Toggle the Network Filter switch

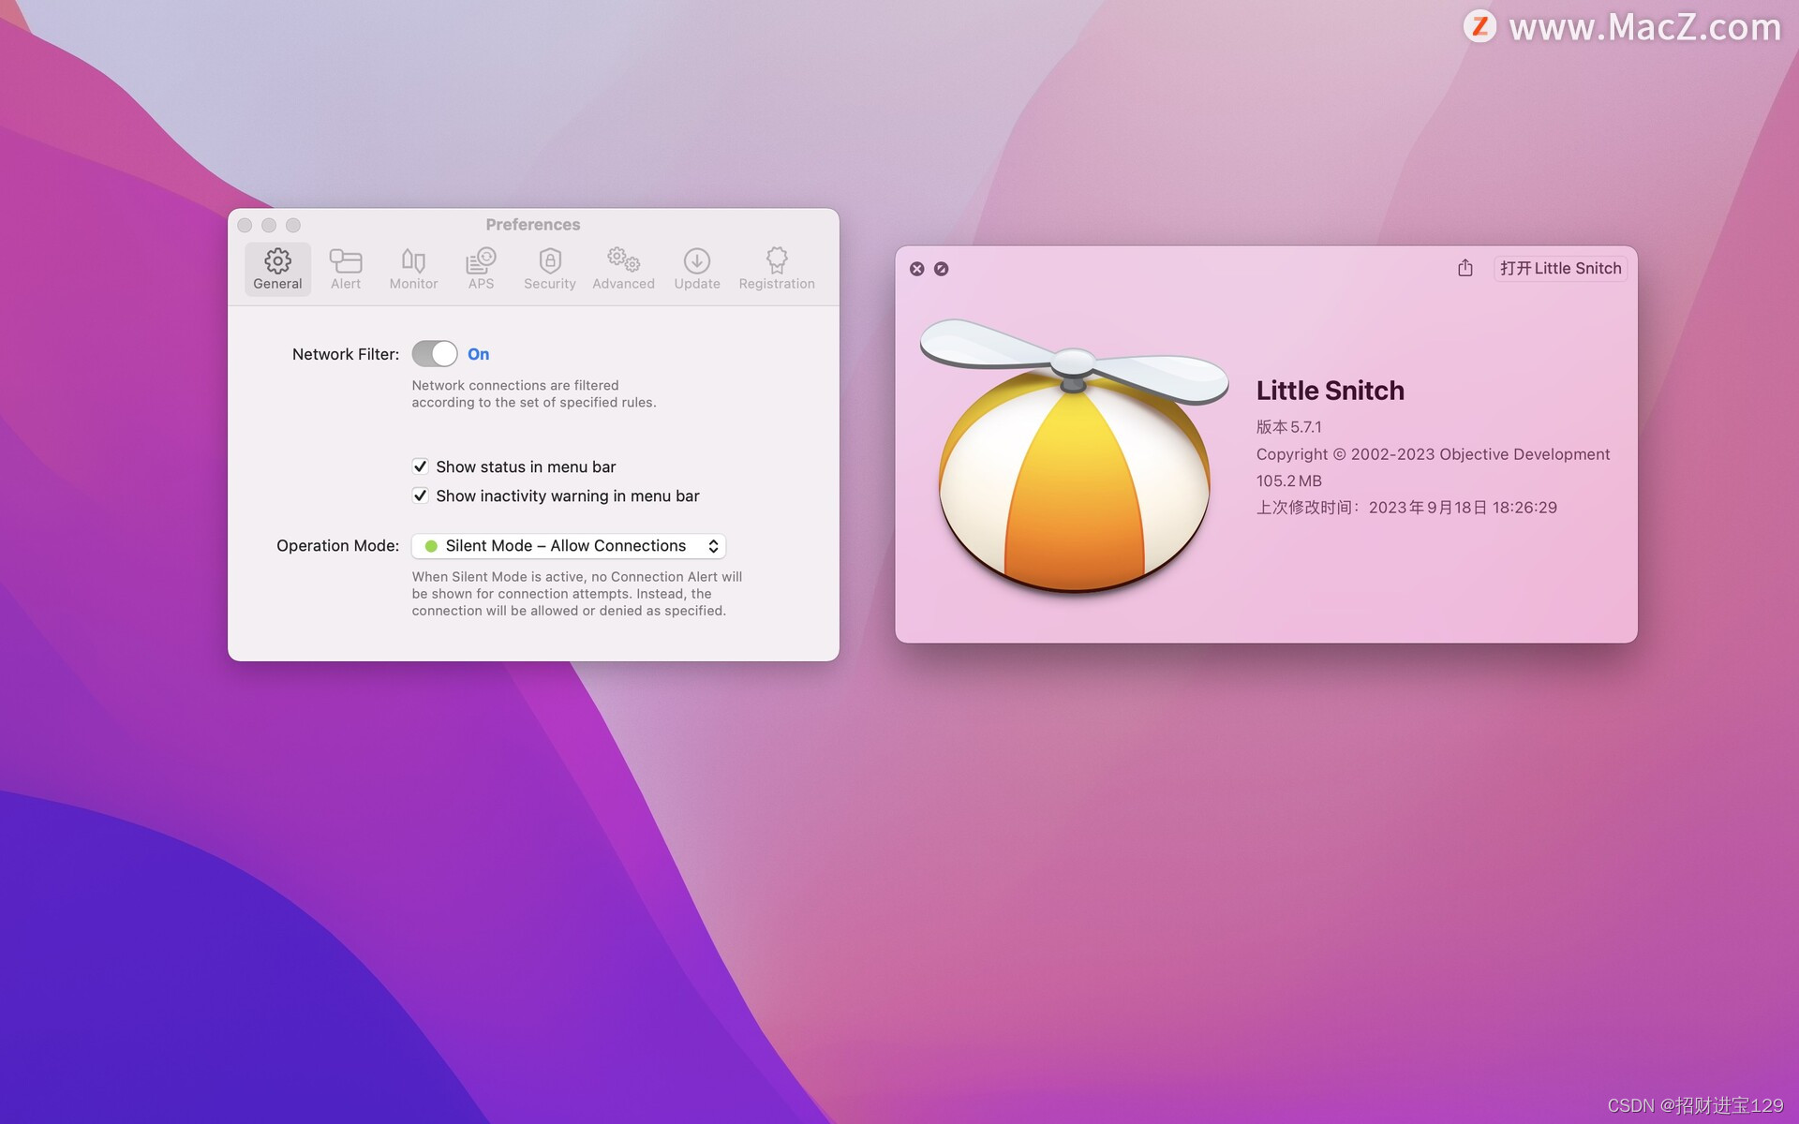(x=435, y=354)
